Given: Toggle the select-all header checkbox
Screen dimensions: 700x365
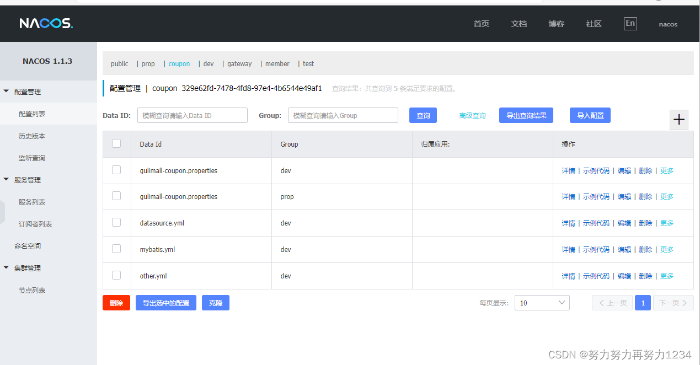Looking at the screenshot, I should pyautogui.click(x=116, y=143).
